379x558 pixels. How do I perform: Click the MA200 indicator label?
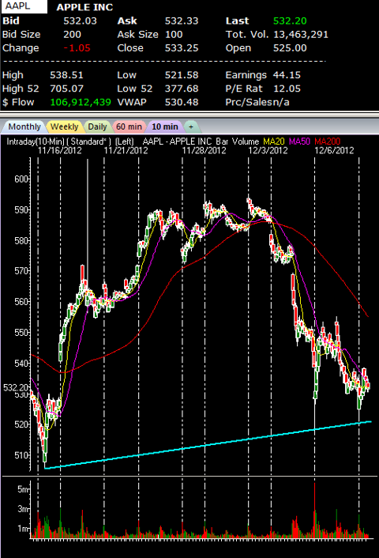[327, 141]
